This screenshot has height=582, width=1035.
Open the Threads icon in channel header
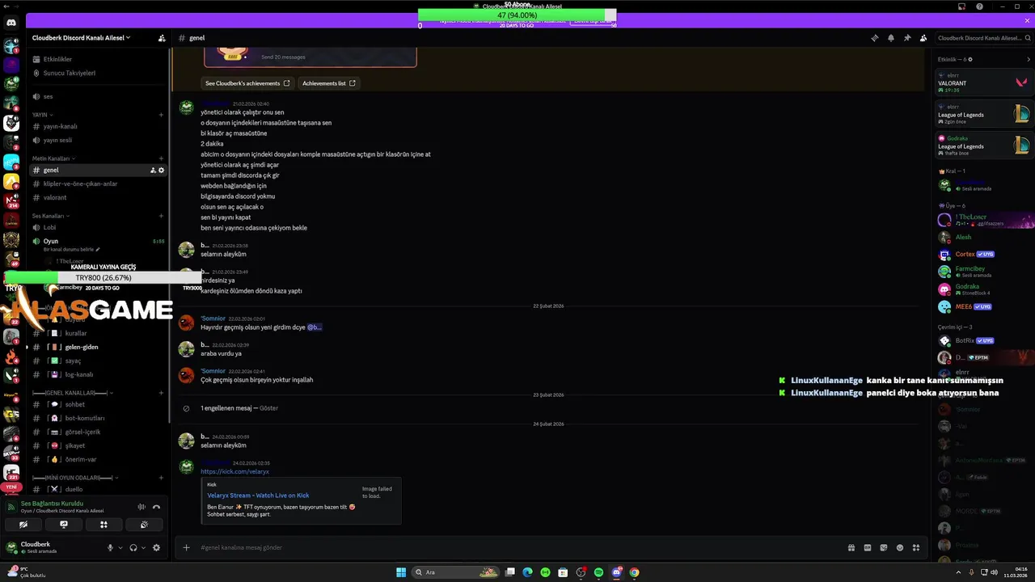pos(874,38)
